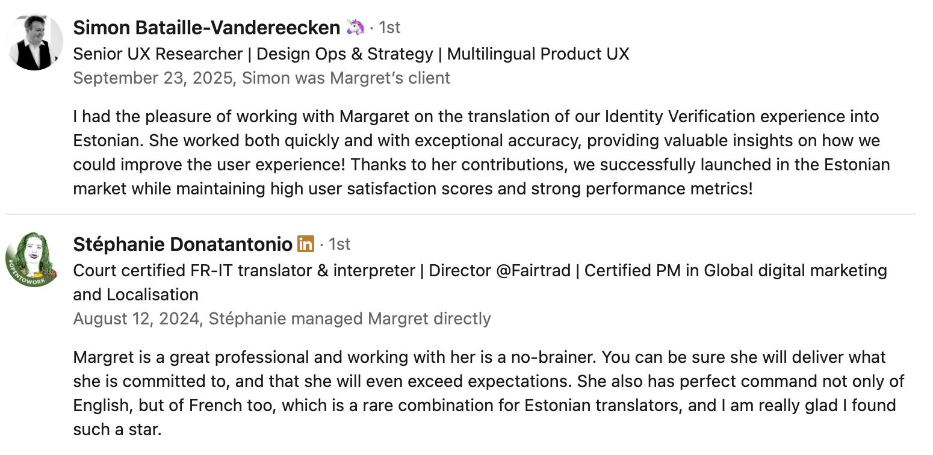933x455 pixels.
Task: Click "Simon was Margret's client" relationship text
Action: 346,78
